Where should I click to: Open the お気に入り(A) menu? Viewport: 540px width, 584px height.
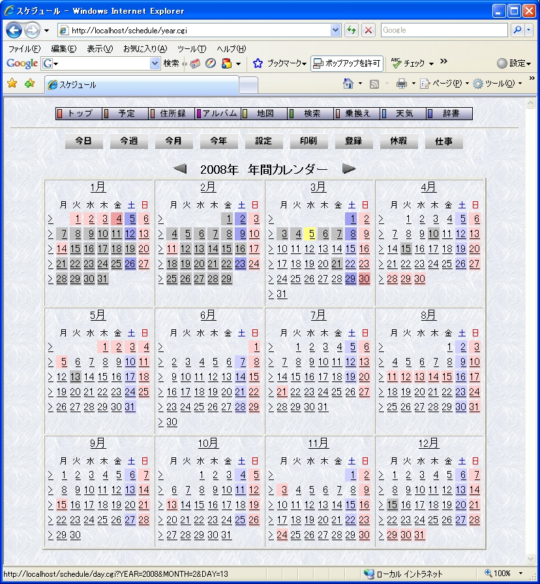click(145, 49)
